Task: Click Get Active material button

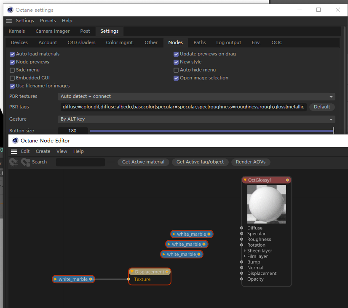Action: click(143, 162)
